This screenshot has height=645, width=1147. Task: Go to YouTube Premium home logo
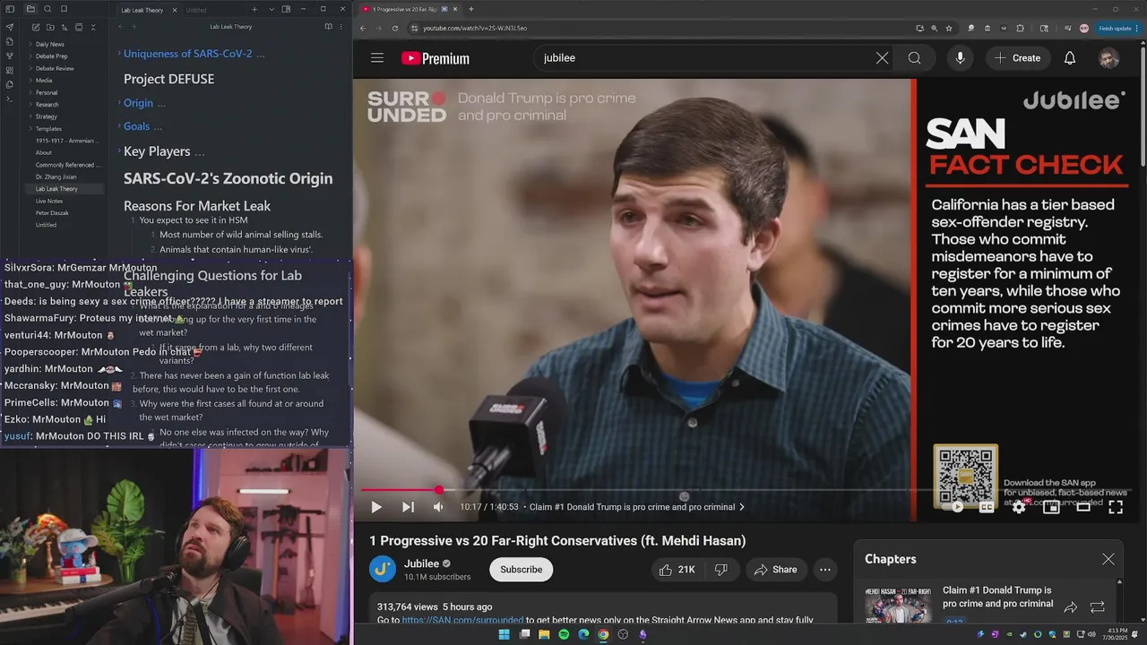point(436,58)
